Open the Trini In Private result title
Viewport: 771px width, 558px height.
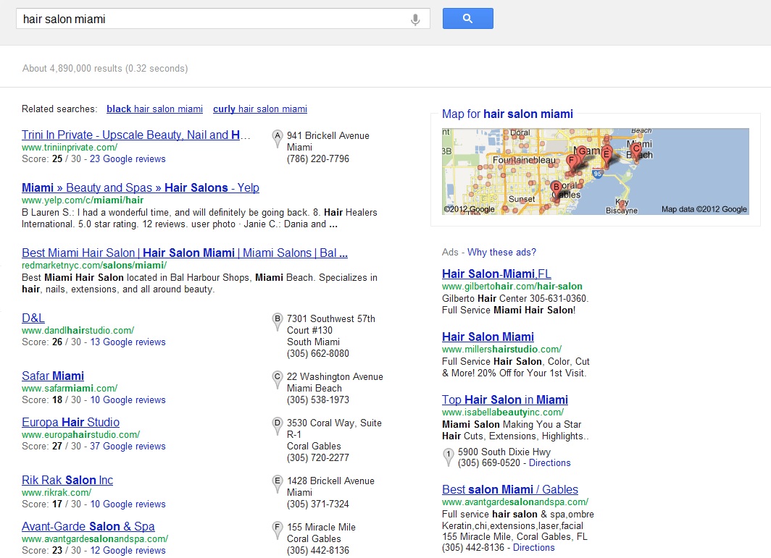pyautogui.click(x=136, y=135)
